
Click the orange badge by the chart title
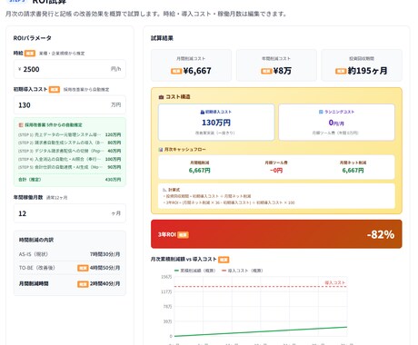click(224, 260)
